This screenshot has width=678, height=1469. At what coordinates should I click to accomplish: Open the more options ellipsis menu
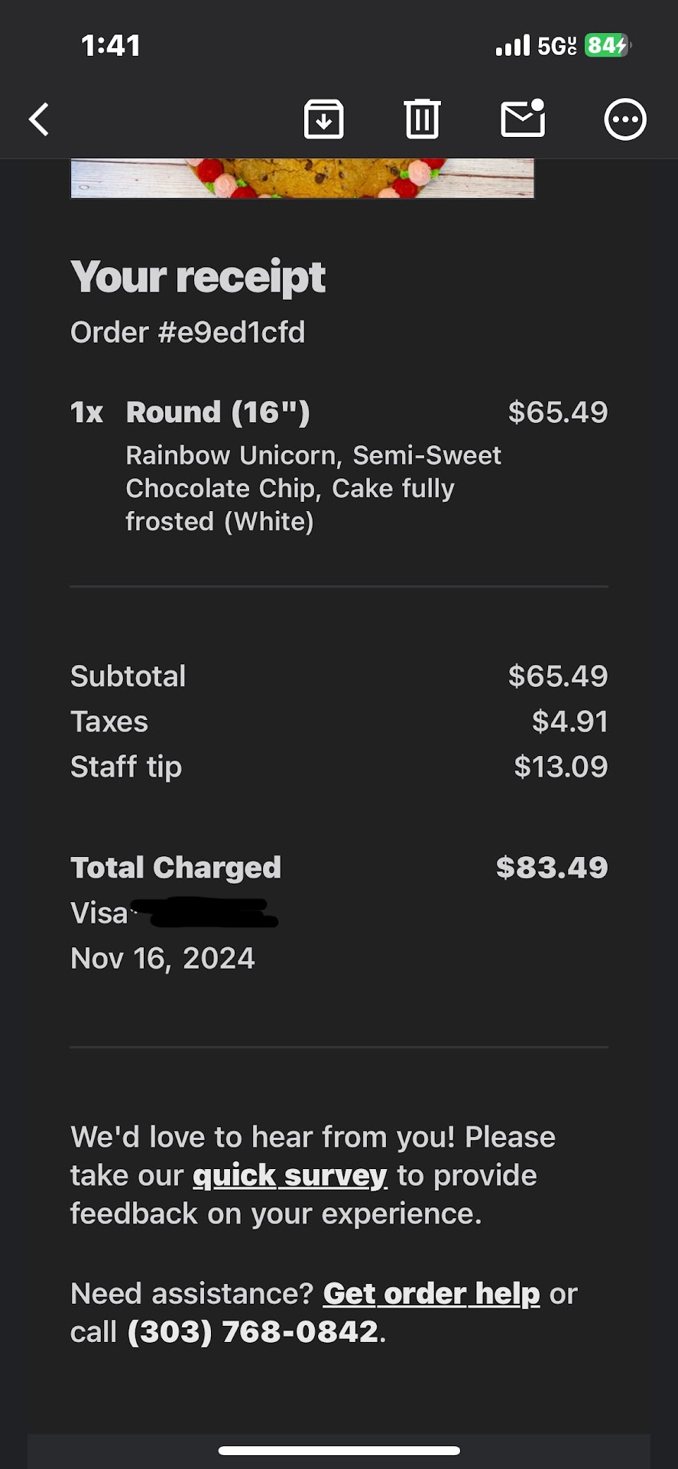coord(625,119)
